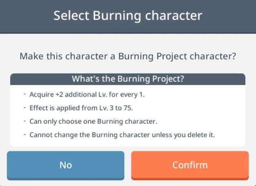The width and height of the screenshot is (256, 186).
Task: Click the "Lv. 3 to 75" range text
Action: pyautogui.click(x=121, y=108)
